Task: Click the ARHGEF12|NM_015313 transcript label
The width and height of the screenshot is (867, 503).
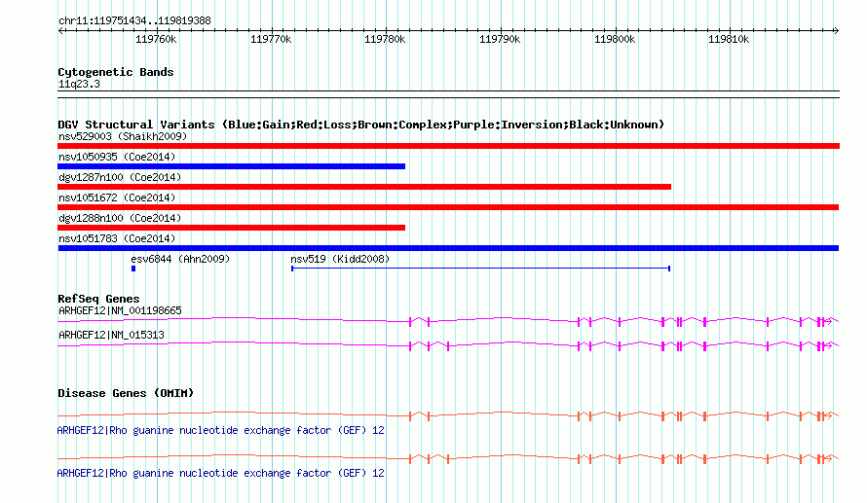Action: click(111, 335)
